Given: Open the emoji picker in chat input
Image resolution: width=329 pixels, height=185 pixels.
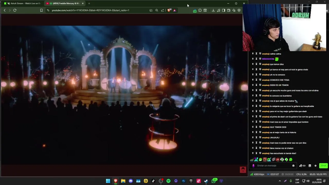Looking at the screenshot, I should [x=293, y=166].
